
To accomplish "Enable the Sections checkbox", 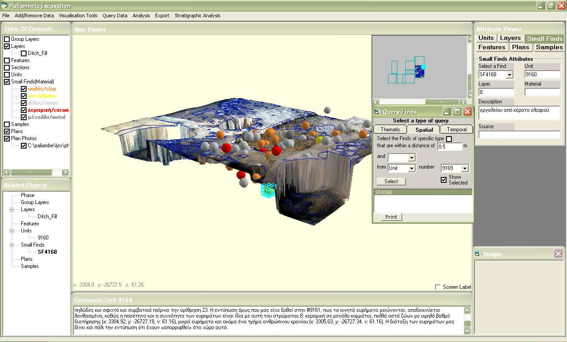I will point(7,67).
